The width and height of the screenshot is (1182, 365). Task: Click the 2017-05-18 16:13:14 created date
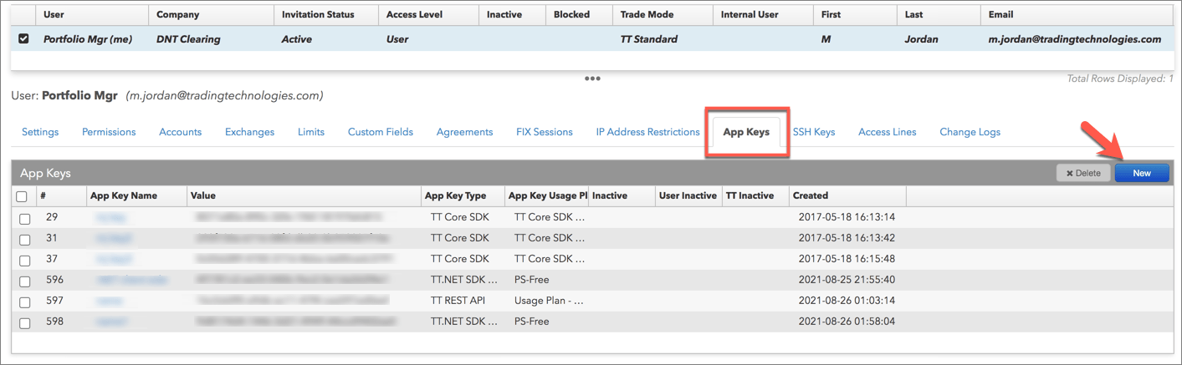point(847,217)
